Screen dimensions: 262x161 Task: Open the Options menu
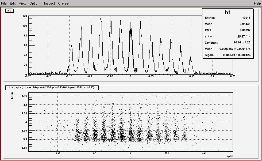pos(35,3)
